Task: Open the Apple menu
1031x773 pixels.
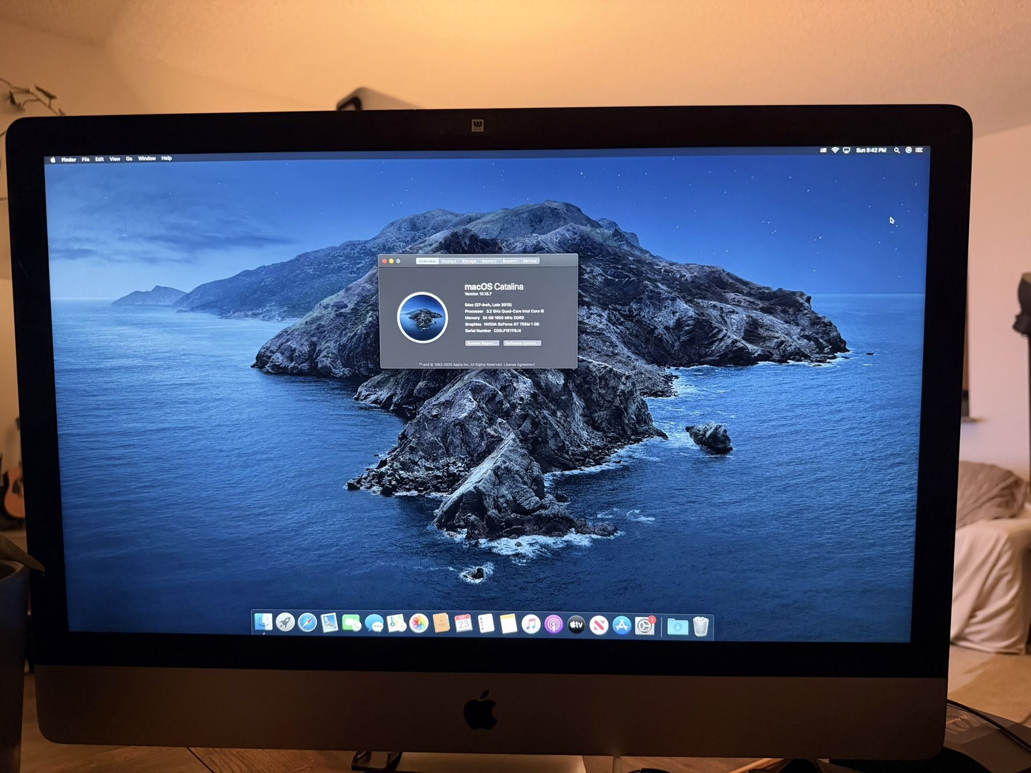Action: pyautogui.click(x=53, y=160)
